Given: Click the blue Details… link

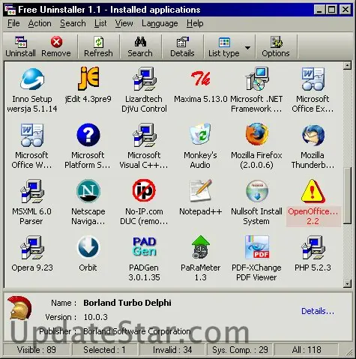Looking at the screenshot, I should 318,311.
